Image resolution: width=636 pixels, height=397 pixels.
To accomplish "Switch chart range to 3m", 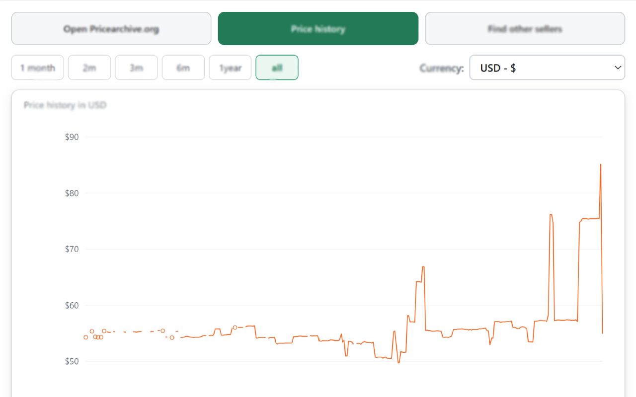I will [x=136, y=67].
